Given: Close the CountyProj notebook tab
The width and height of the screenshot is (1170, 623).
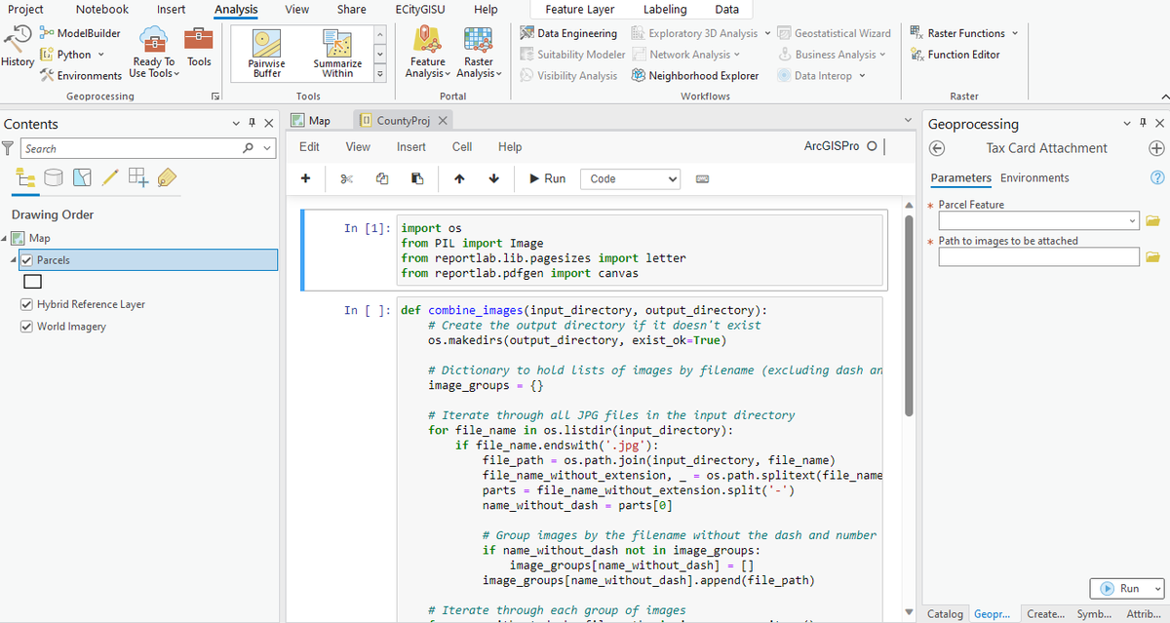Looking at the screenshot, I should [442, 121].
